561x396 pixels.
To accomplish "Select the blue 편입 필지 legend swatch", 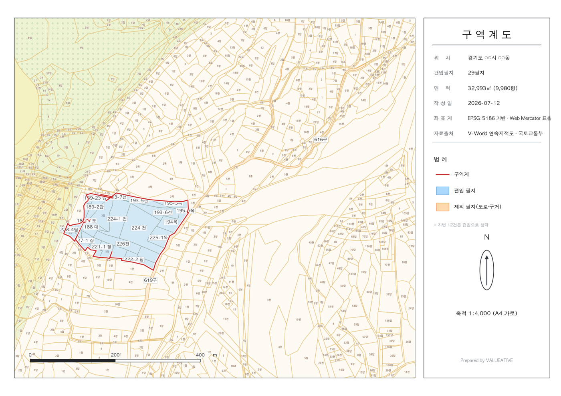I will click(x=442, y=191).
